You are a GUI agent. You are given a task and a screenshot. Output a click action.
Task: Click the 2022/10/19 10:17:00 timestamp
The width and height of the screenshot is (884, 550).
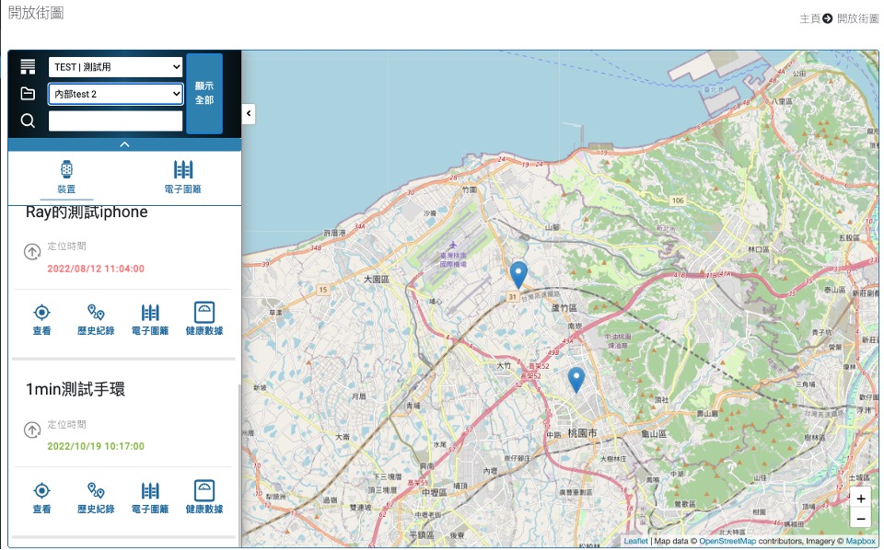point(96,446)
